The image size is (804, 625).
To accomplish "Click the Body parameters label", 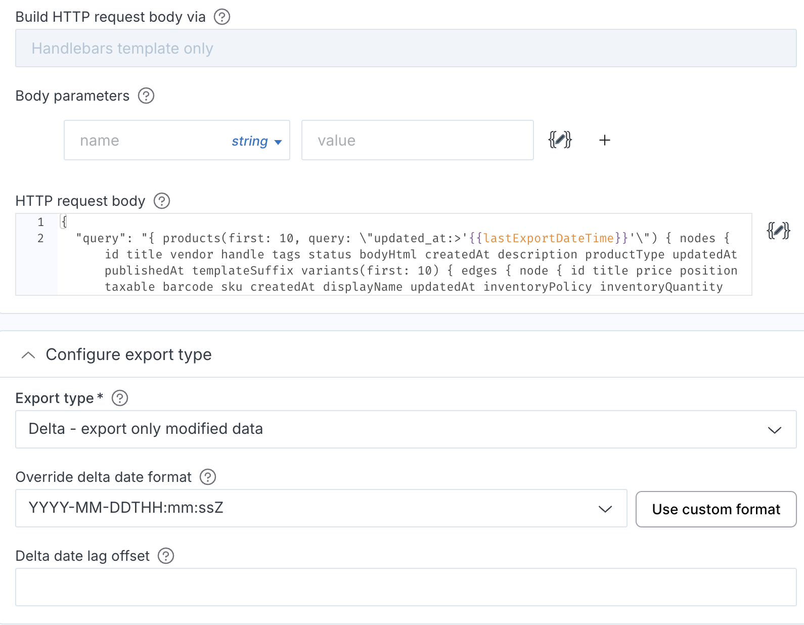I will 72,96.
